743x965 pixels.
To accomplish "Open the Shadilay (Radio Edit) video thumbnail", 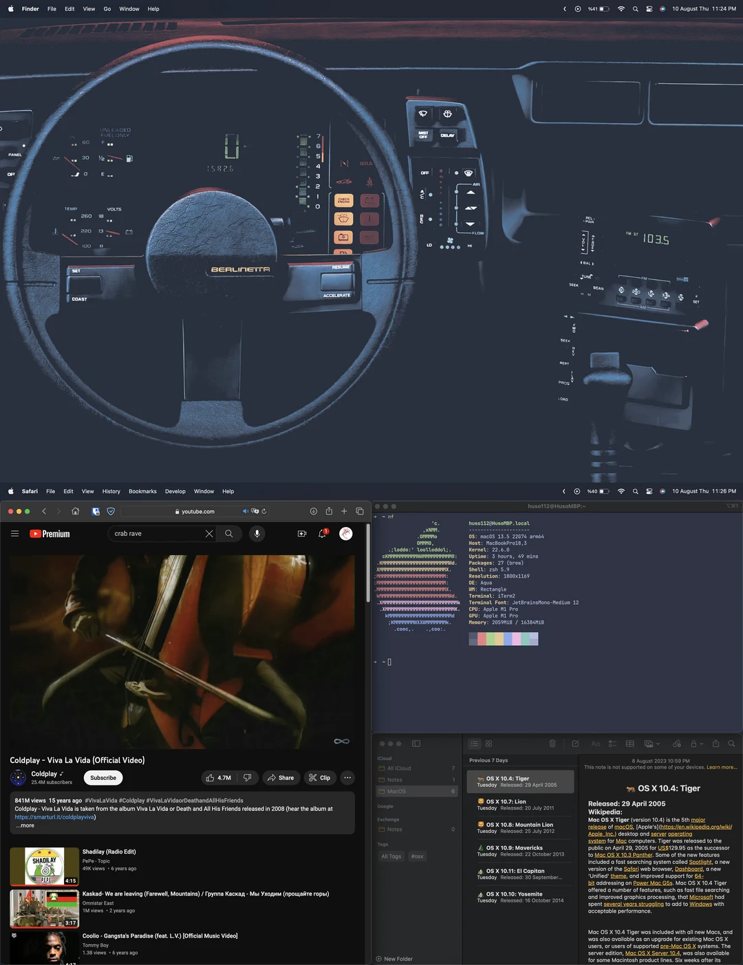I will (44, 866).
